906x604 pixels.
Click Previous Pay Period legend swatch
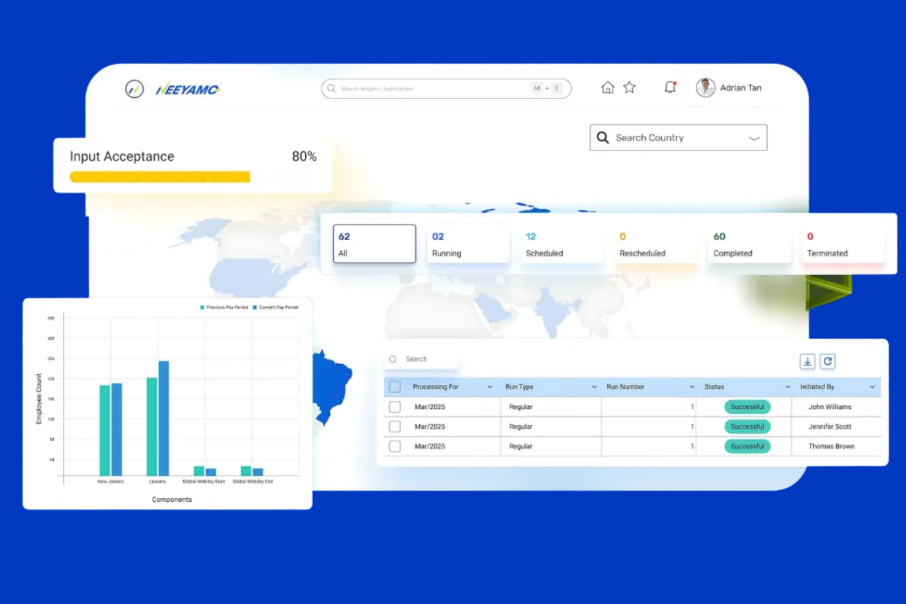(x=202, y=307)
